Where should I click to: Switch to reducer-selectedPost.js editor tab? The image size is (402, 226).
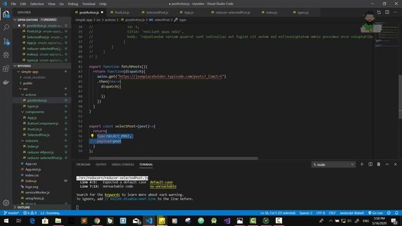(x=232, y=13)
